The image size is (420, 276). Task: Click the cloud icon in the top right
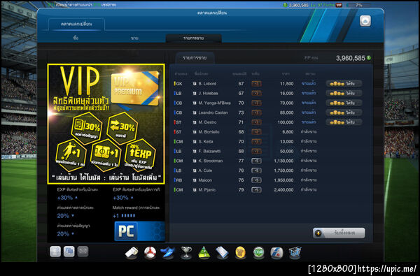click(365, 21)
